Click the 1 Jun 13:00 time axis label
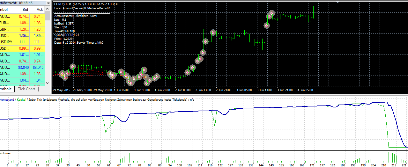Viewport: 408px width, 167px height. click(142, 90)
